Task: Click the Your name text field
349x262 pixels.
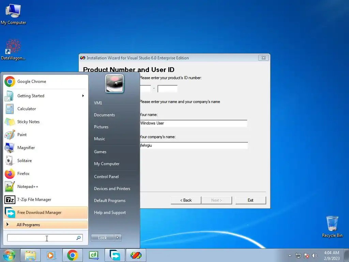Action: click(194, 123)
